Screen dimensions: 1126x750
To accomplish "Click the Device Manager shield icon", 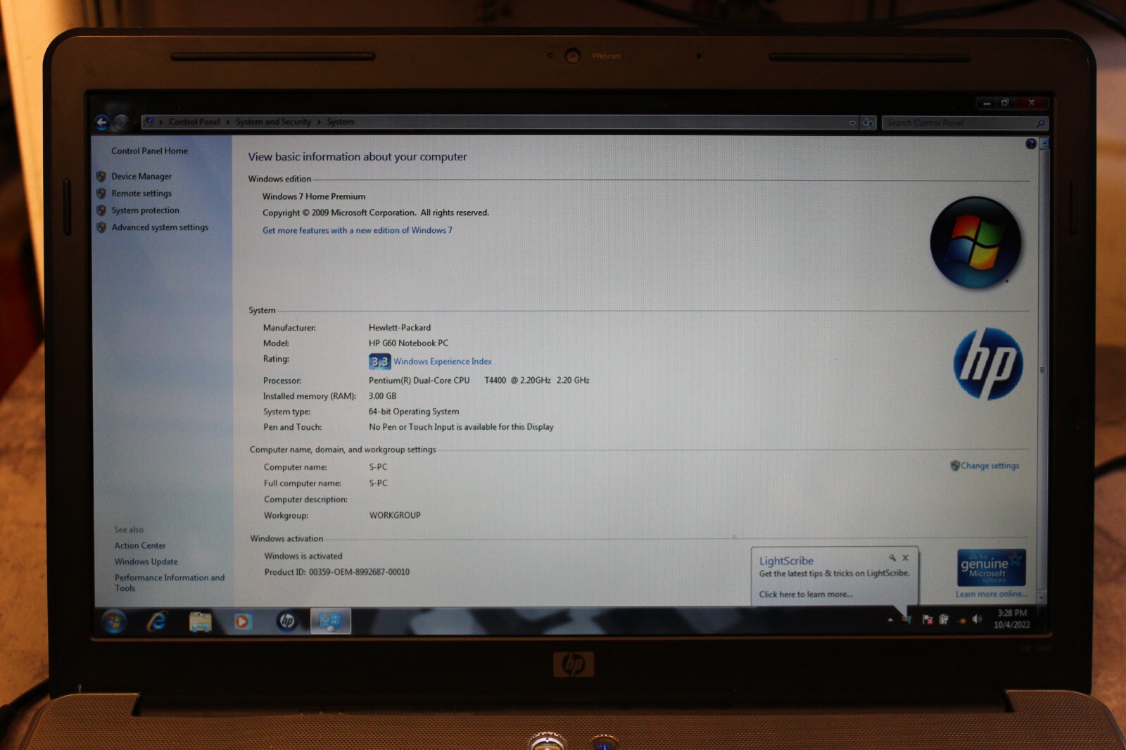I will click(x=101, y=177).
